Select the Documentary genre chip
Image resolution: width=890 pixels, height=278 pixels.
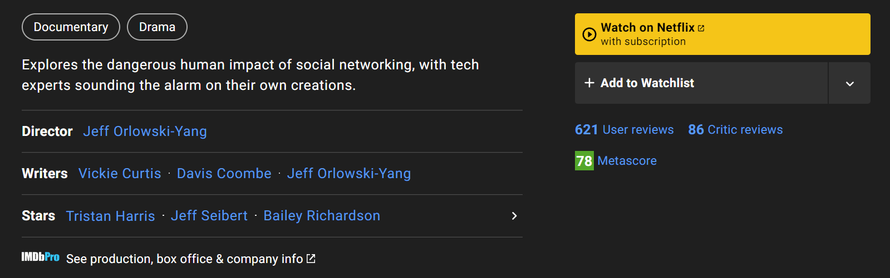click(x=71, y=27)
